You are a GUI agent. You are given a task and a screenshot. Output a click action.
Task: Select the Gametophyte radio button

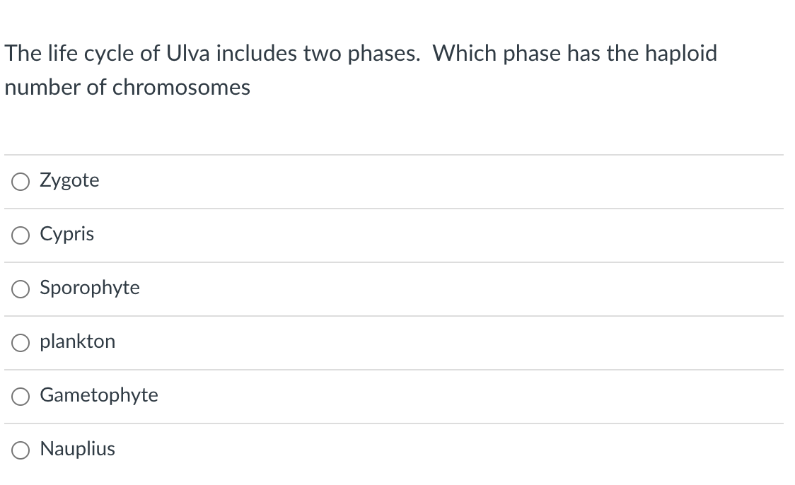click(21, 397)
